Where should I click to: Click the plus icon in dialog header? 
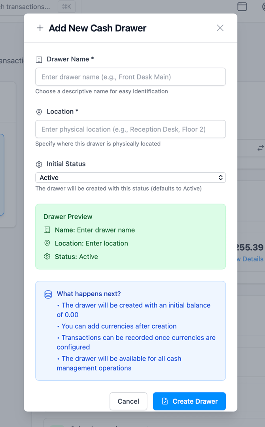tap(40, 28)
